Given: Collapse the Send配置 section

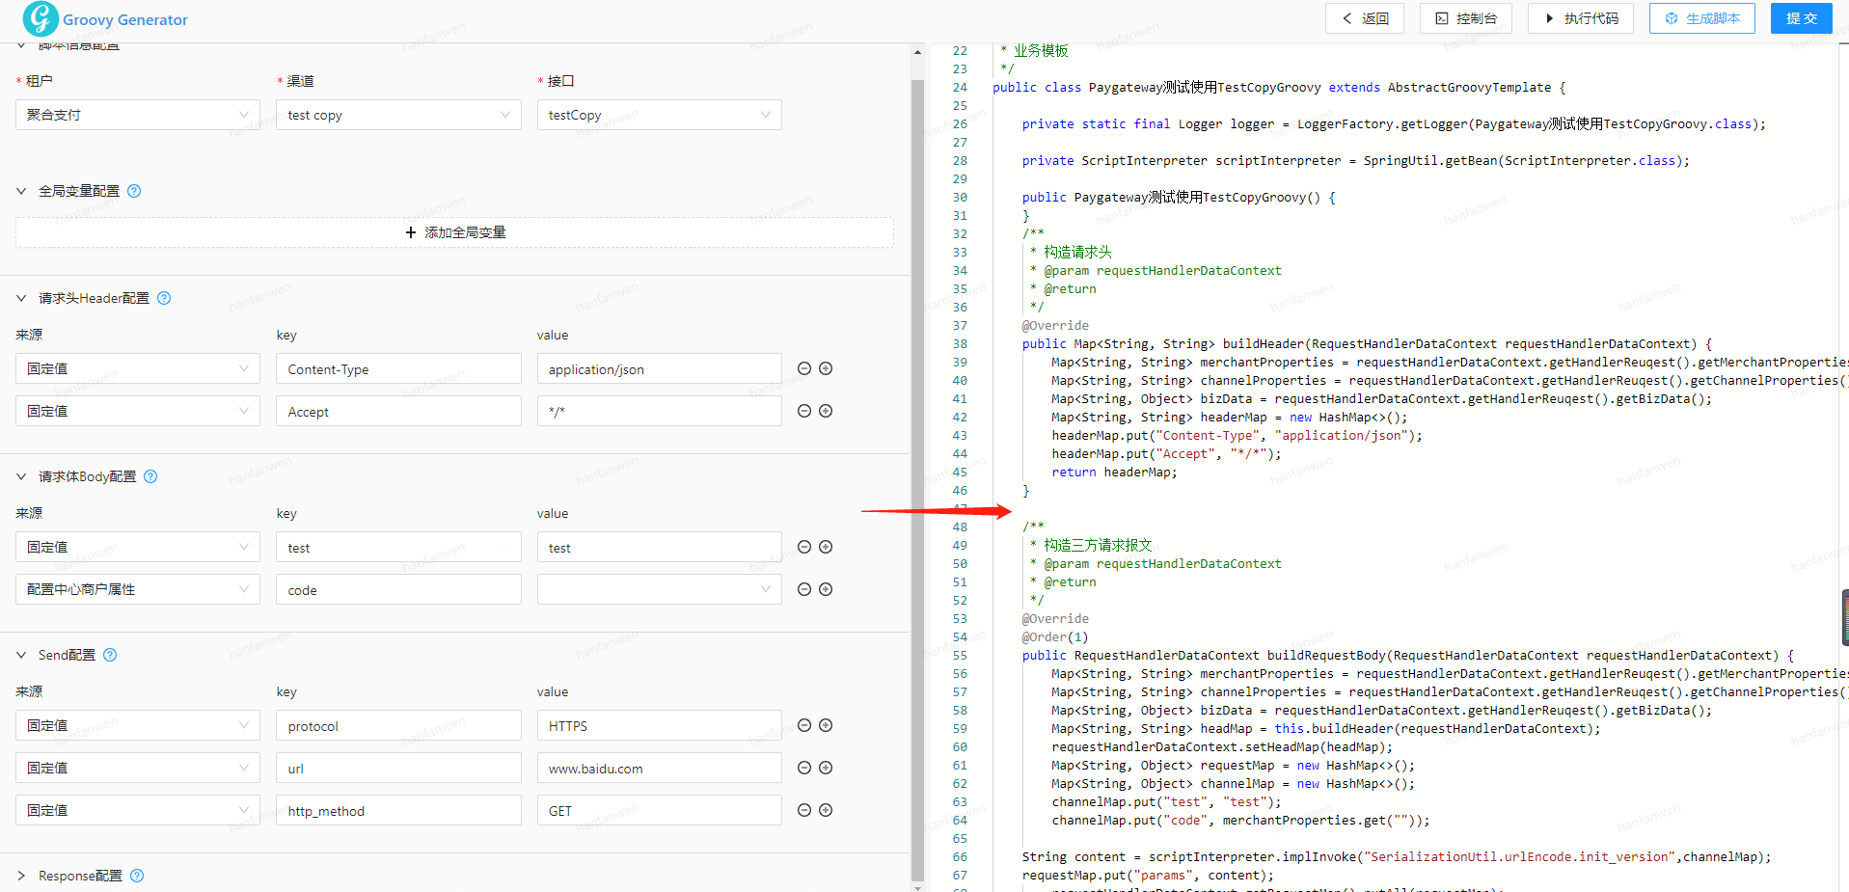Looking at the screenshot, I should [21, 655].
